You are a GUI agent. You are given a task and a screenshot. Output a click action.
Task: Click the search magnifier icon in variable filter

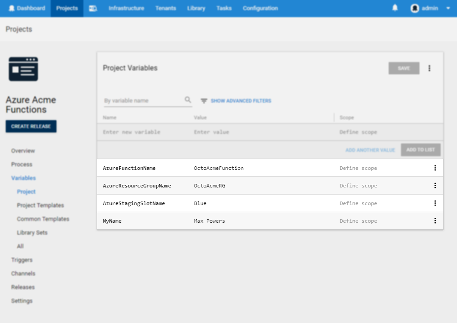tap(188, 100)
